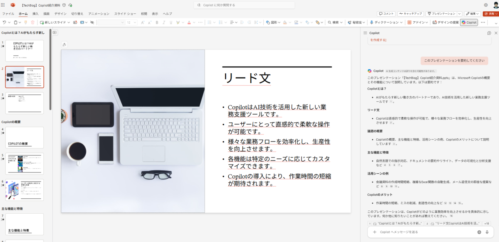Decrease font size with small A icon
The image size is (499, 242).
click(x=151, y=22)
